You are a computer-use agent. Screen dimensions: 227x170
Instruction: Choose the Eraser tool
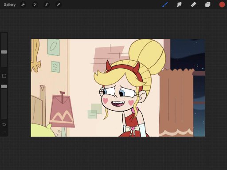[193, 4]
